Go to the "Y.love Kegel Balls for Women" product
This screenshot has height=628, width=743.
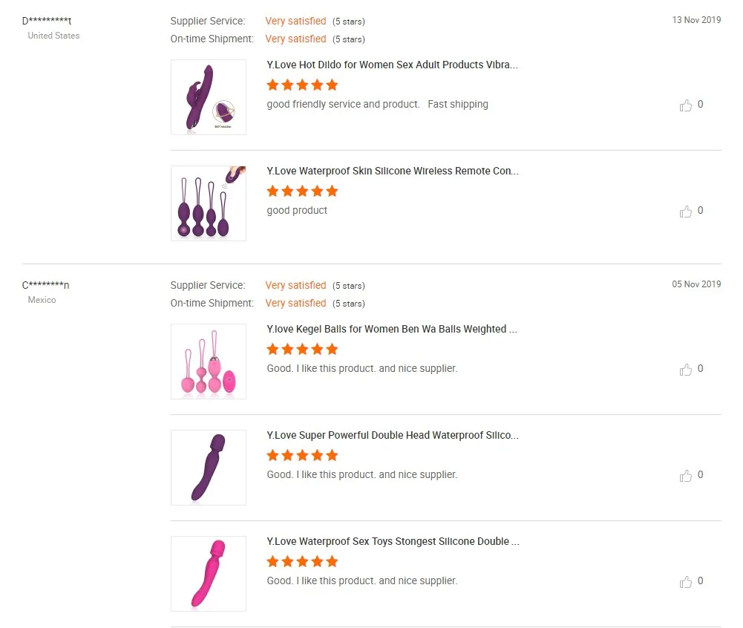(392, 329)
